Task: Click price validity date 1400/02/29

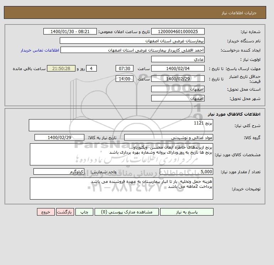Action: pyautogui.click(x=178, y=79)
